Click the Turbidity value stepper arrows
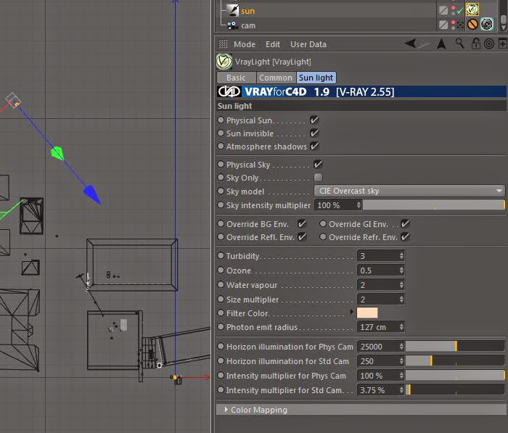Viewport: 508px width, 433px height. (x=402, y=256)
